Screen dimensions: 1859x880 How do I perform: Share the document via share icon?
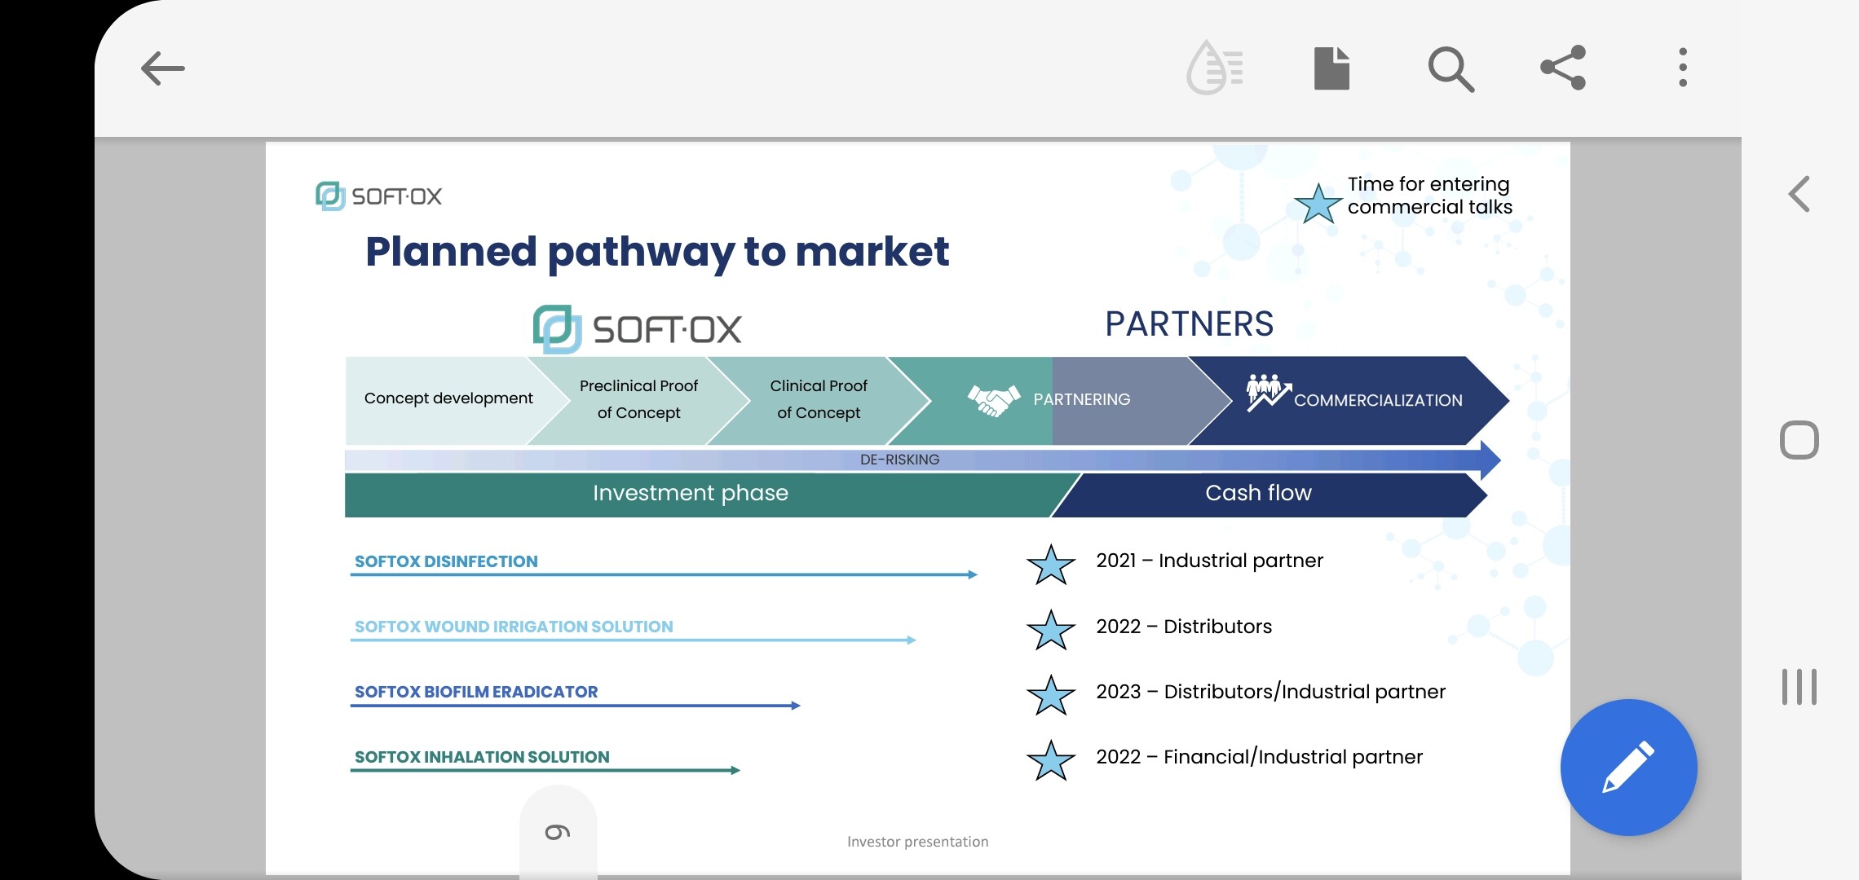click(1563, 68)
